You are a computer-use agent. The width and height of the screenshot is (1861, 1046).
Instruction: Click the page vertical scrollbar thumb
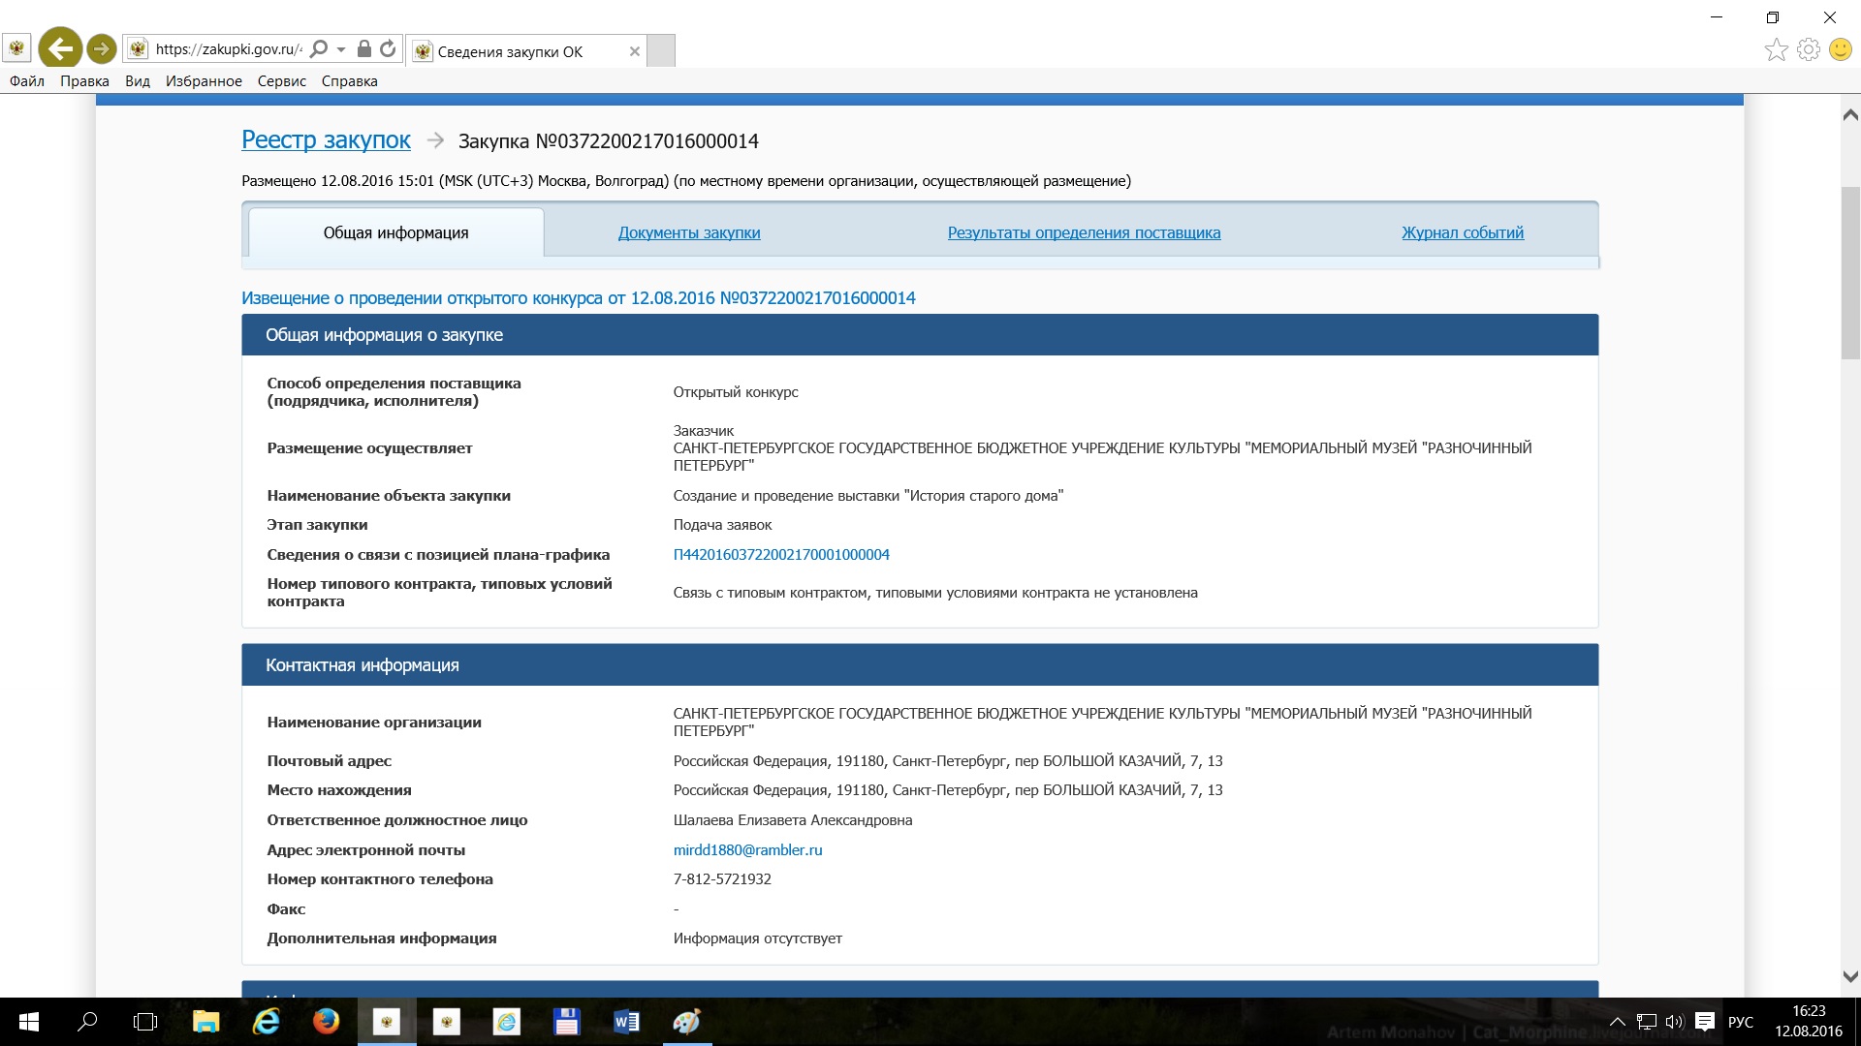[x=1849, y=271]
